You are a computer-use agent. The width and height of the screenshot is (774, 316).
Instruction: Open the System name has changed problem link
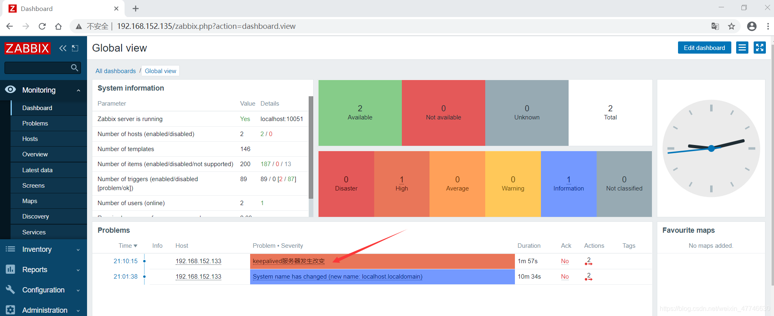point(338,277)
